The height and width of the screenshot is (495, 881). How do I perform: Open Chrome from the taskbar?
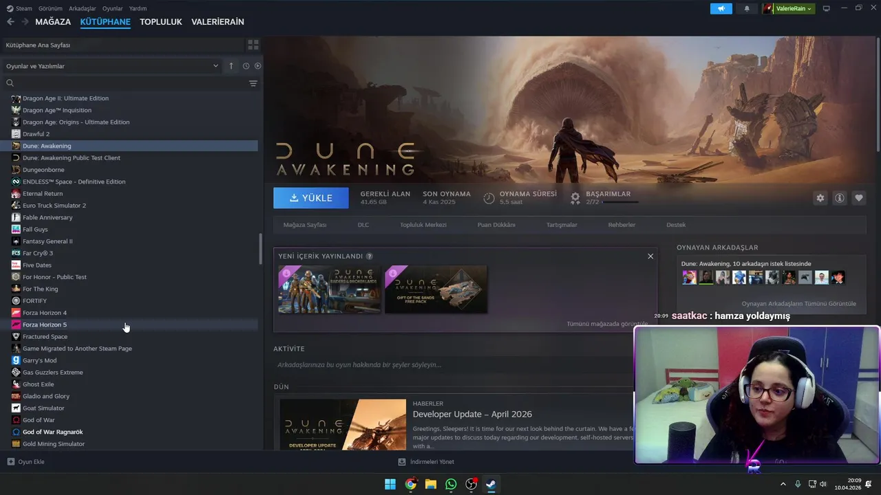coord(411,484)
